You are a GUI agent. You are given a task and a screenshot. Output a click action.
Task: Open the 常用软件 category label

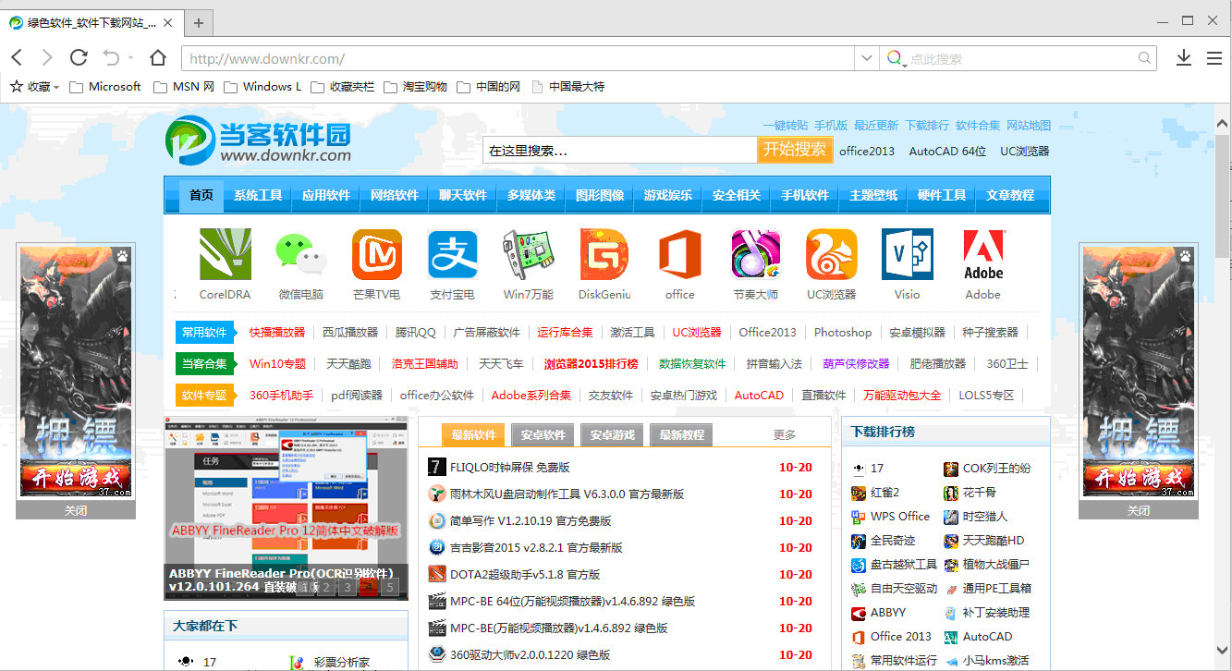click(x=204, y=333)
